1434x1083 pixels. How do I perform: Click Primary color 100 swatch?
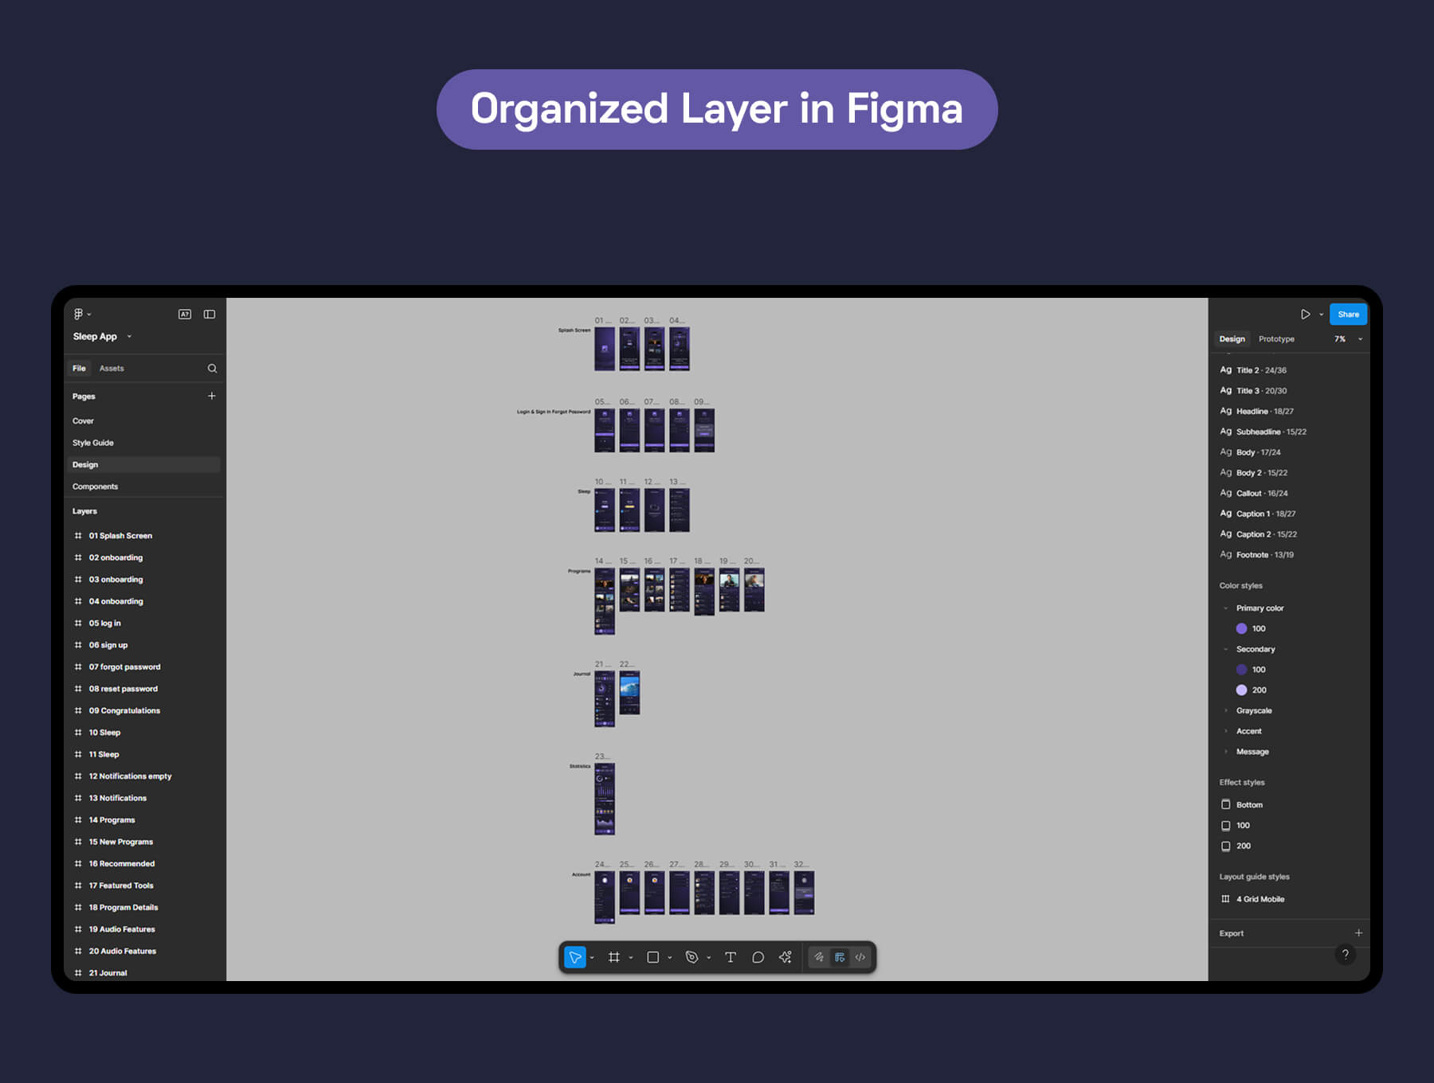(x=1241, y=629)
